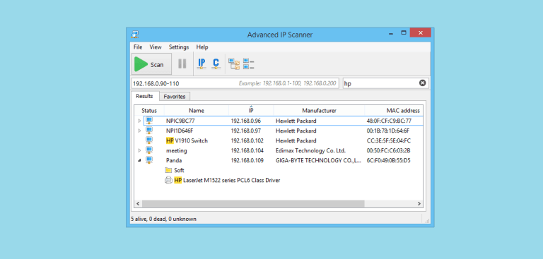Sort by the MAC address column header
543x259 pixels.
(x=394, y=111)
